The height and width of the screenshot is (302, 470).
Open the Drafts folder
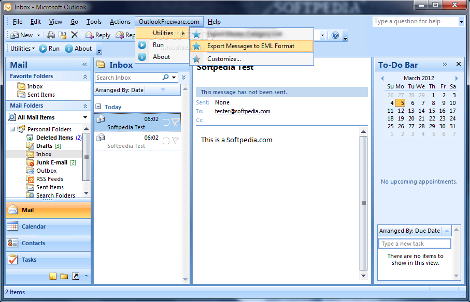click(44, 146)
